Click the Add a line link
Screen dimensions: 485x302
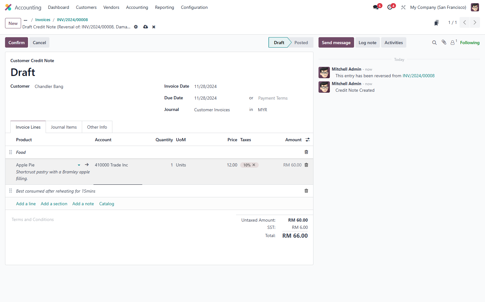pyautogui.click(x=26, y=204)
